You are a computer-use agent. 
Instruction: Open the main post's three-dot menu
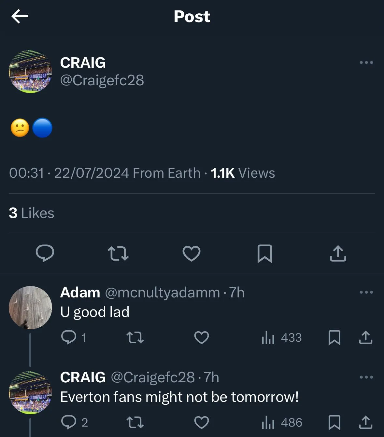[366, 62]
